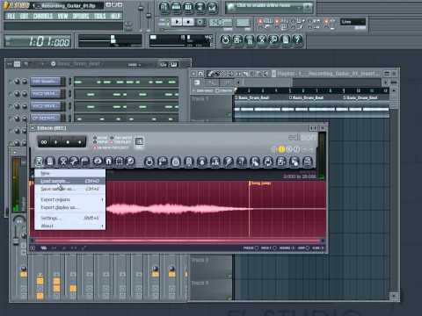The image size is (422, 316).
Task: Toggle the red On Input record option
Action: (112, 142)
